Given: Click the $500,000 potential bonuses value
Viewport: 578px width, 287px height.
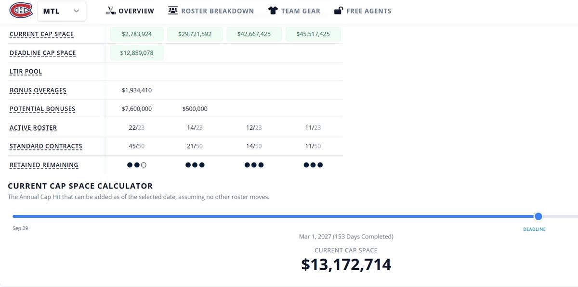Looking at the screenshot, I should coord(195,109).
